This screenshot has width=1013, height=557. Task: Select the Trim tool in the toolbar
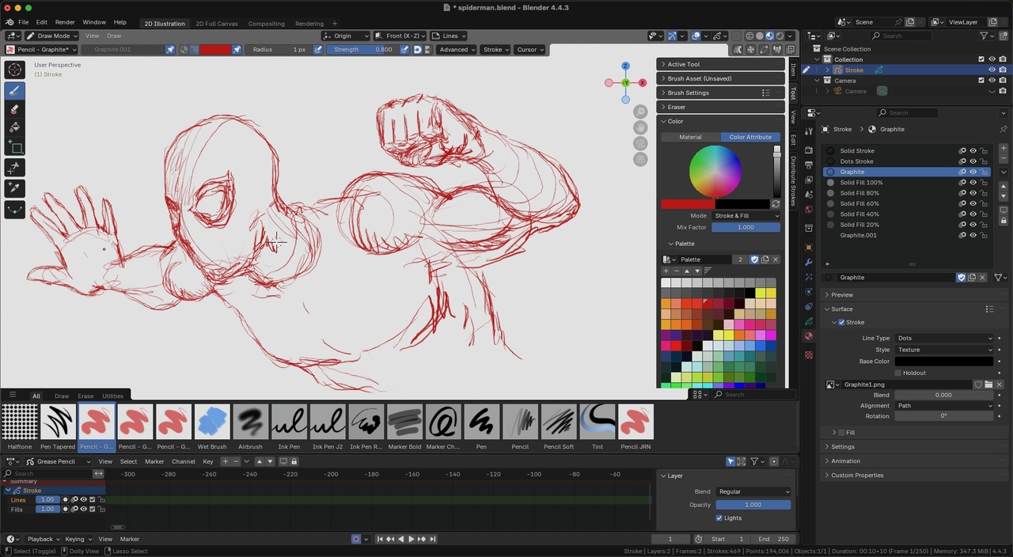pos(14,168)
